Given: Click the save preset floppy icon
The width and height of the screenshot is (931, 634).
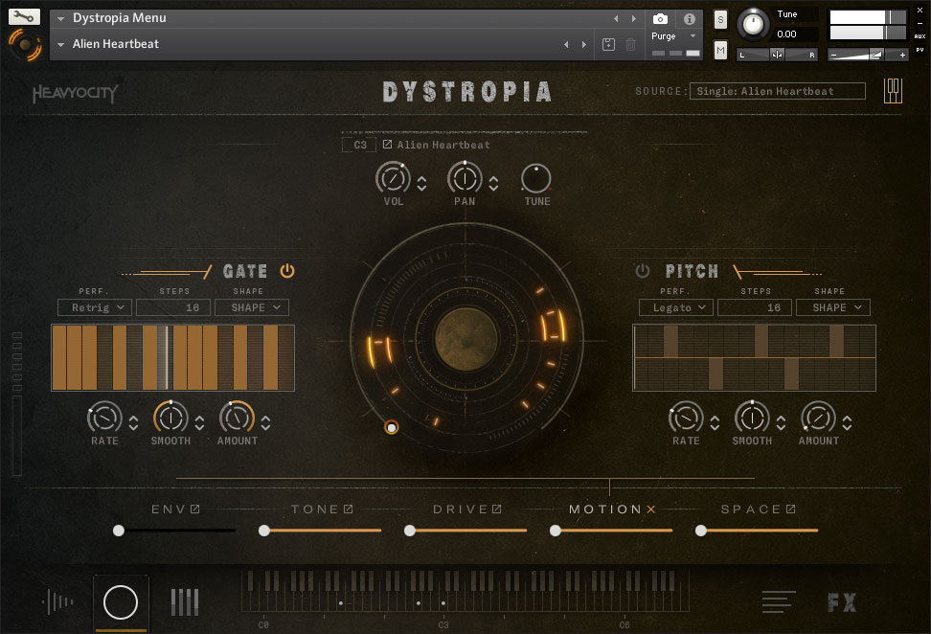Looking at the screenshot, I should click(608, 44).
